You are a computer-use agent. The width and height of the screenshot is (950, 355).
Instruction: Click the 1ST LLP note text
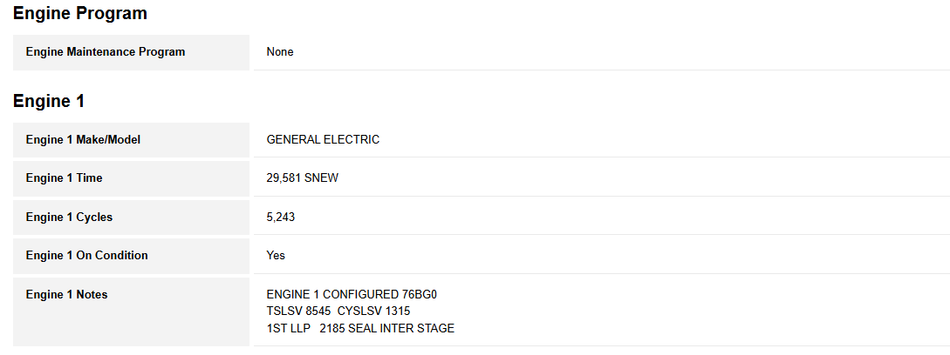(x=288, y=328)
